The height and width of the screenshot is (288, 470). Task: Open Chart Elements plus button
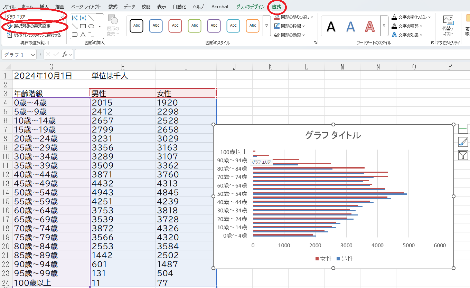pyautogui.click(x=463, y=129)
